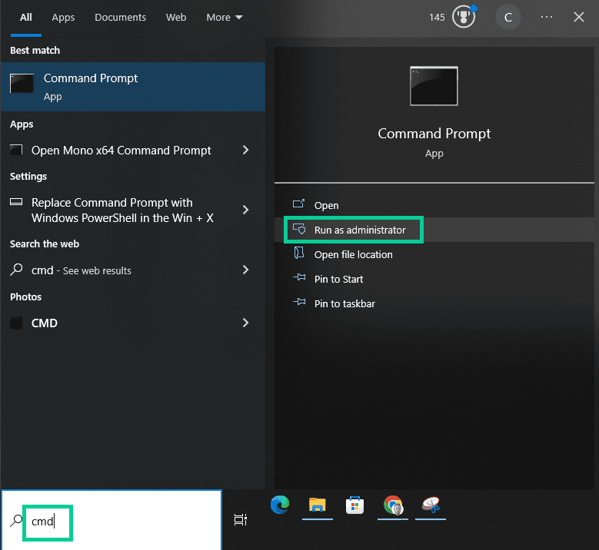Expand the More filter dropdown
The width and height of the screenshot is (599, 550).
point(224,17)
